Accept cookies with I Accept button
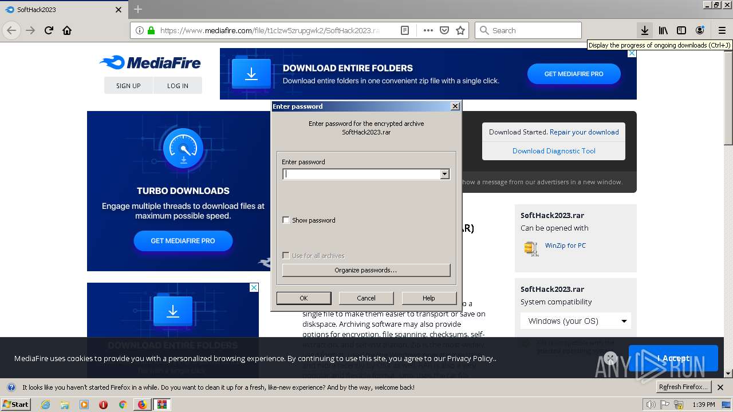The height and width of the screenshot is (412, 733). click(673, 358)
